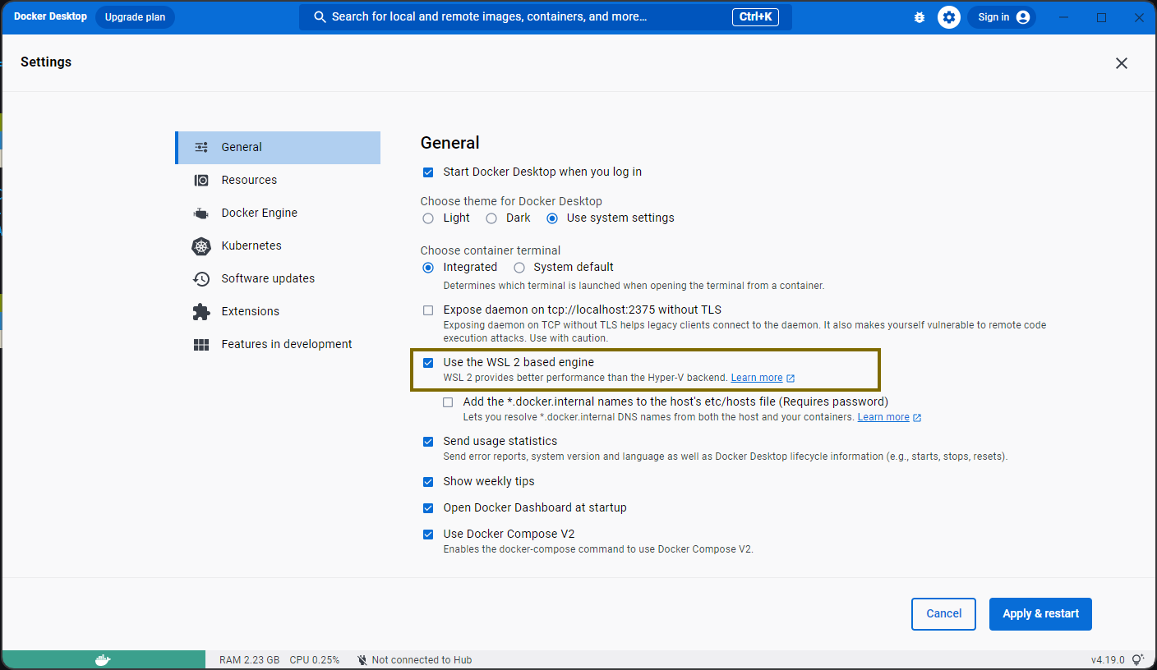Open the Resources settings section
This screenshot has width=1157, height=670.
(x=278, y=181)
